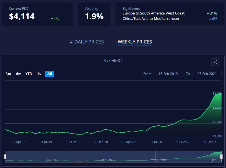Click the lock icon beside Daily Prices

click(72, 42)
